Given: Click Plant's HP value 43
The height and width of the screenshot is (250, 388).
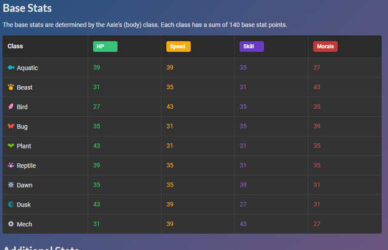Looking at the screenshot, I should tap(96, 146).
